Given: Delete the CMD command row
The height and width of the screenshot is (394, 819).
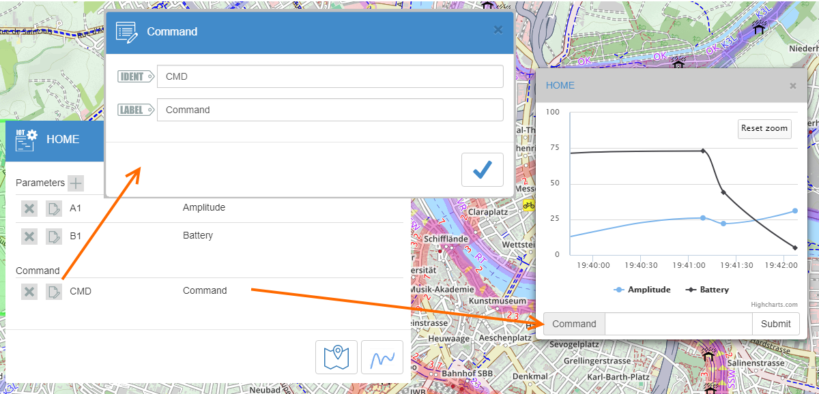Looking at the screenshot, I should pos(29,292).
